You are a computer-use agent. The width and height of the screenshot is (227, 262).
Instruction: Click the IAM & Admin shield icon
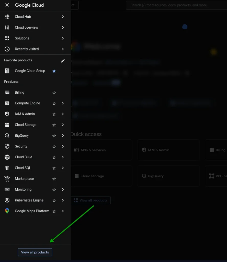[x=7, y=114]
